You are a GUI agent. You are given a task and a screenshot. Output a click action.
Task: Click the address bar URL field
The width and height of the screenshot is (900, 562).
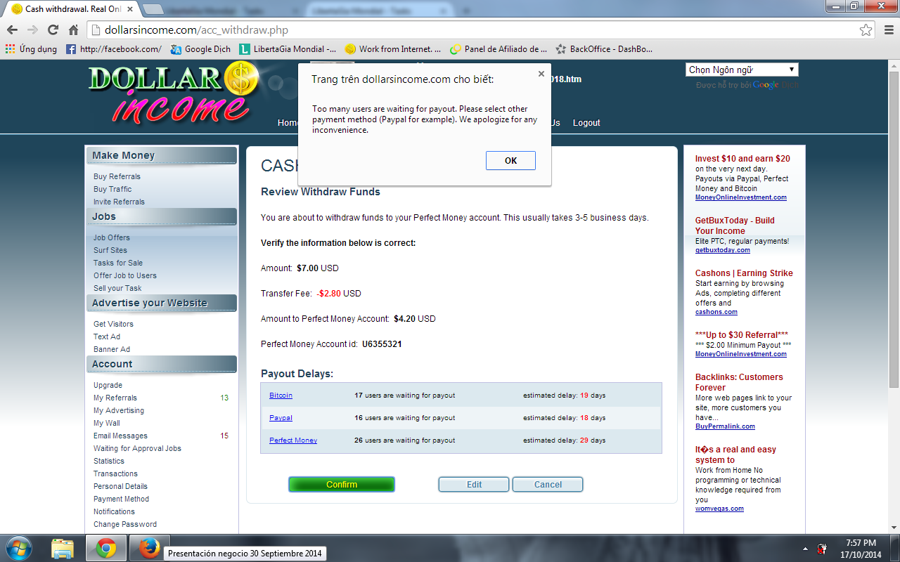coord(471,30)
